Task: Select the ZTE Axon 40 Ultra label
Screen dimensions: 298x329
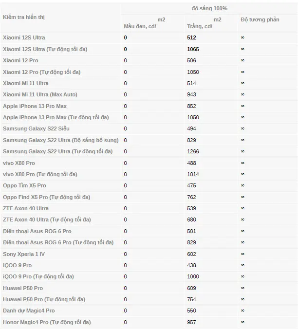Action: point(26,208)
